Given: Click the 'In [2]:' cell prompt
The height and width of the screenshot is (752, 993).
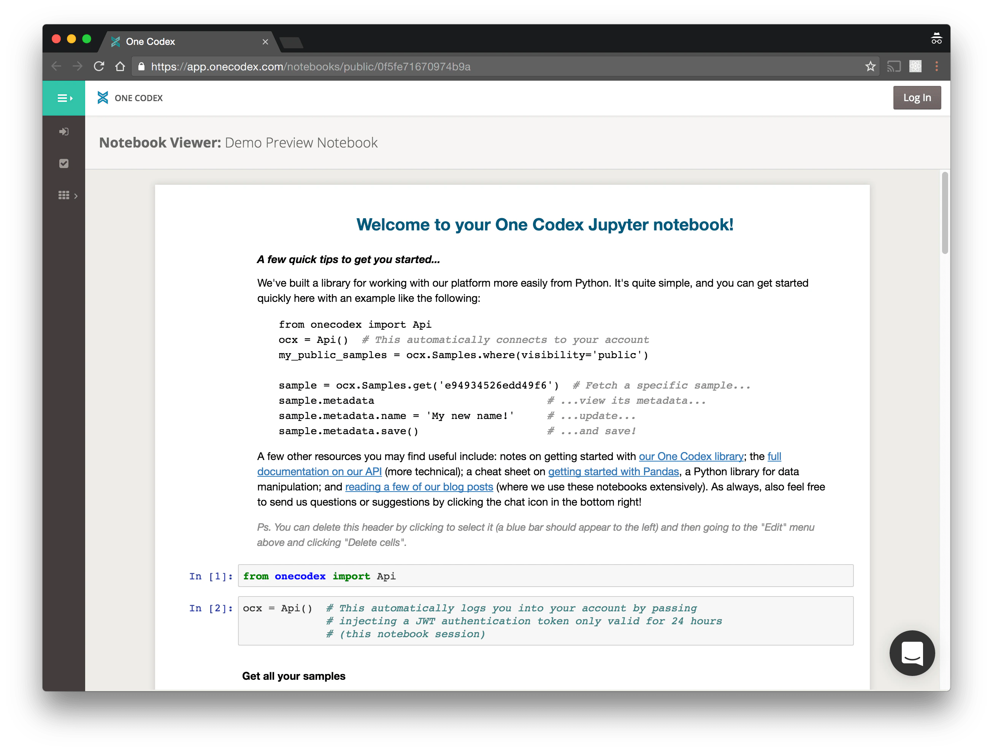Looking at the screenshot, I should click(211, 608).
